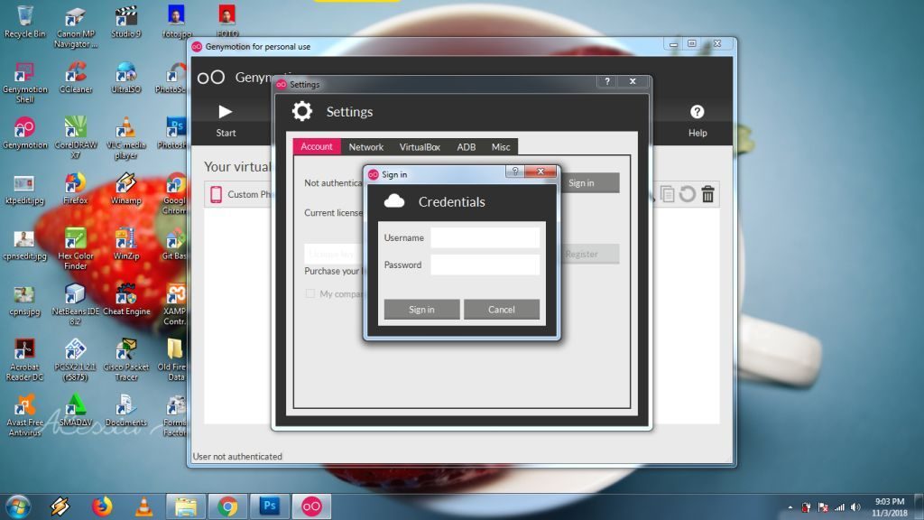Open Help in the Genymotion toolbar

click(x=697, y=112)
